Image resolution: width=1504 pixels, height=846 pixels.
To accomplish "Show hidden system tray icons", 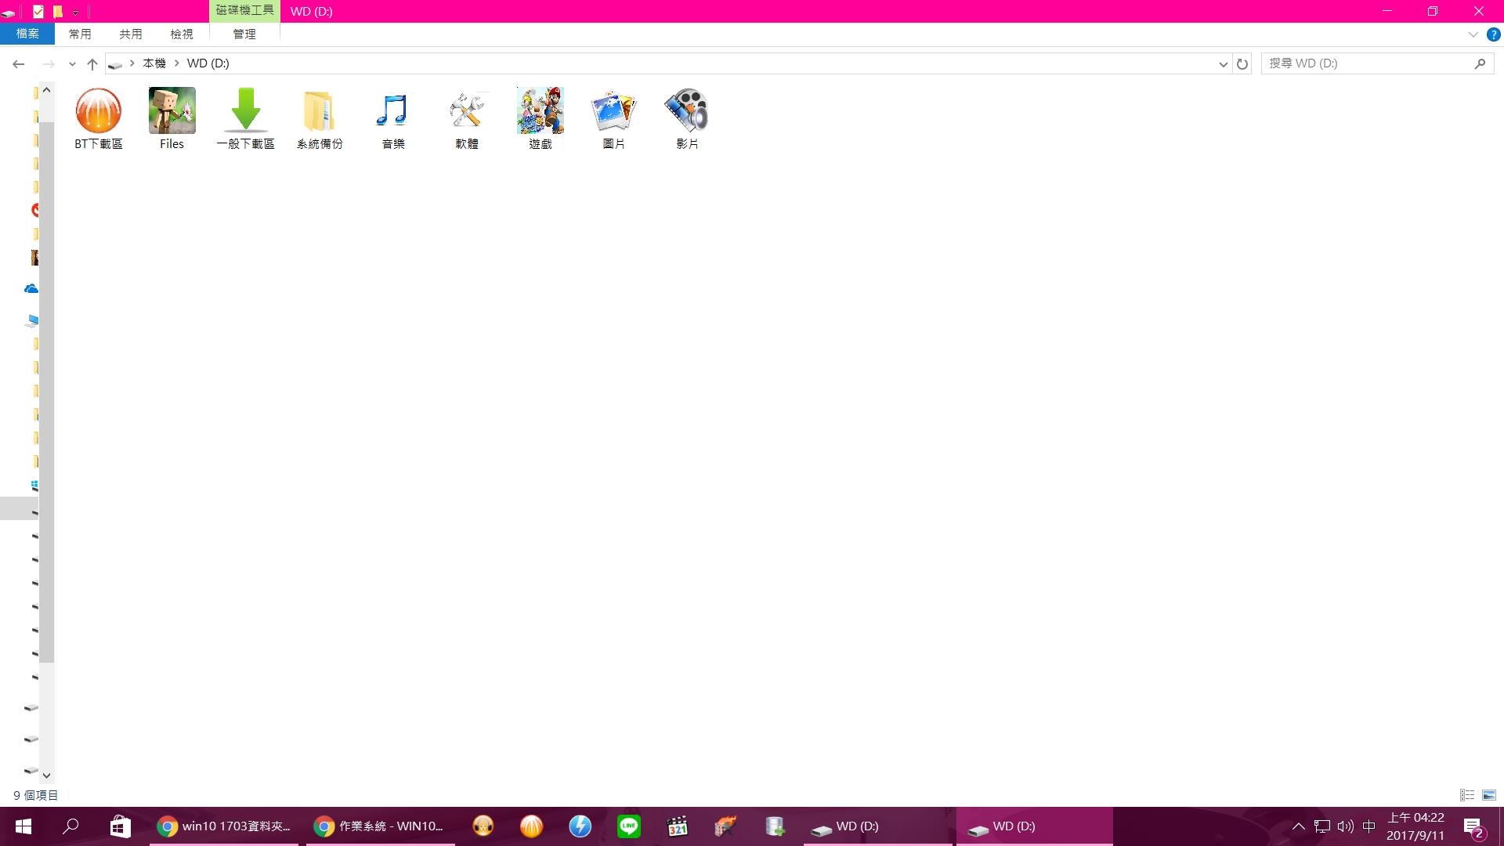I will 1298,826.
